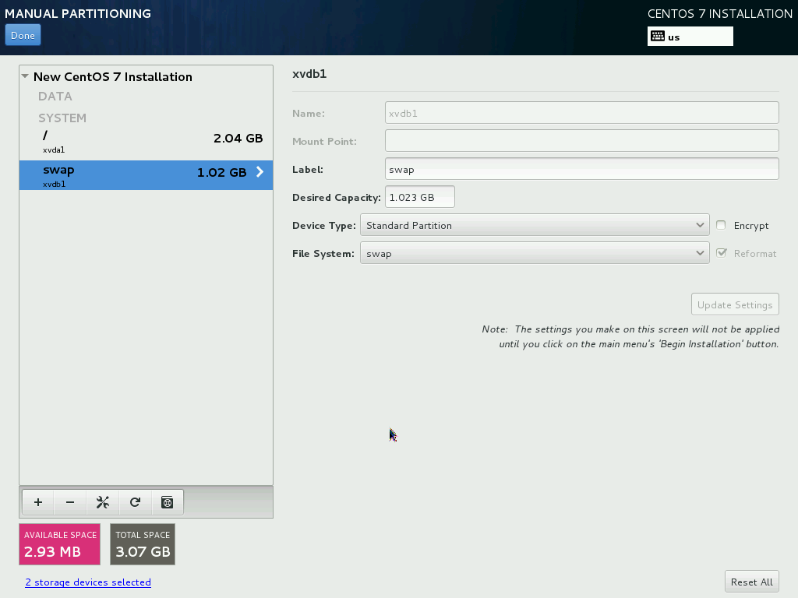This screenshot has height=598, width=798.
Task: Add a new mount point with plus icon
Action: [38, 502]
